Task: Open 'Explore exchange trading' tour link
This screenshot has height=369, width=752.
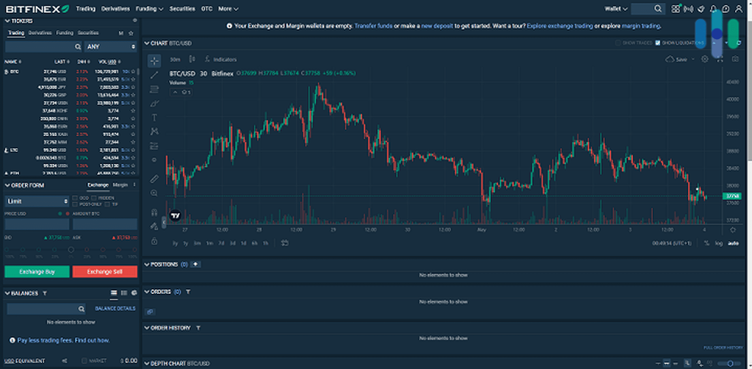Action: click(560, 26)
